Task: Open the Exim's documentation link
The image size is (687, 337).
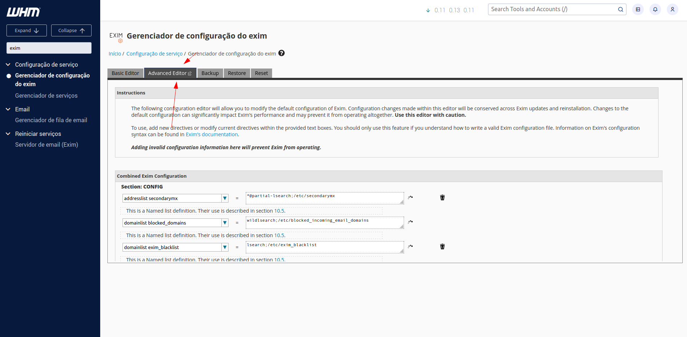Action: click(212, 134)
